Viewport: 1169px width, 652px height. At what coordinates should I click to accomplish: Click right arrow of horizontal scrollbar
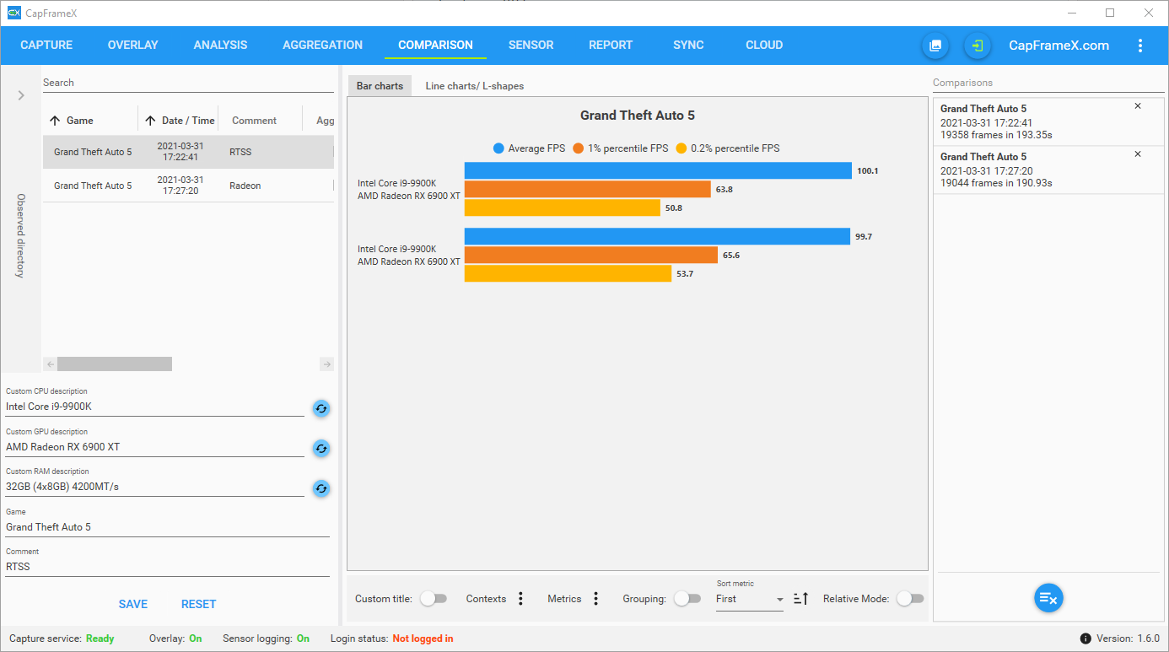[326, 364]
